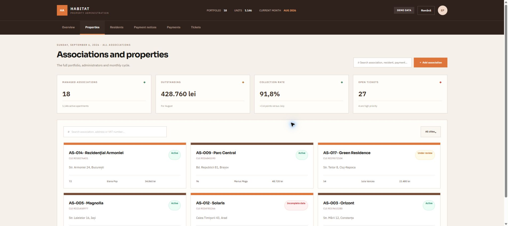
Task: Switch language with the Română button
Action: (x=426, y=10)
